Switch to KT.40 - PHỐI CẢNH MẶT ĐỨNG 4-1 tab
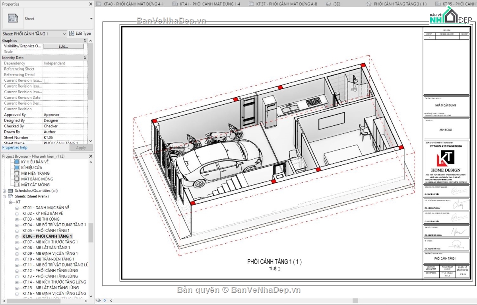The width and height of the screenshot is (477, 305). (133, 4)
